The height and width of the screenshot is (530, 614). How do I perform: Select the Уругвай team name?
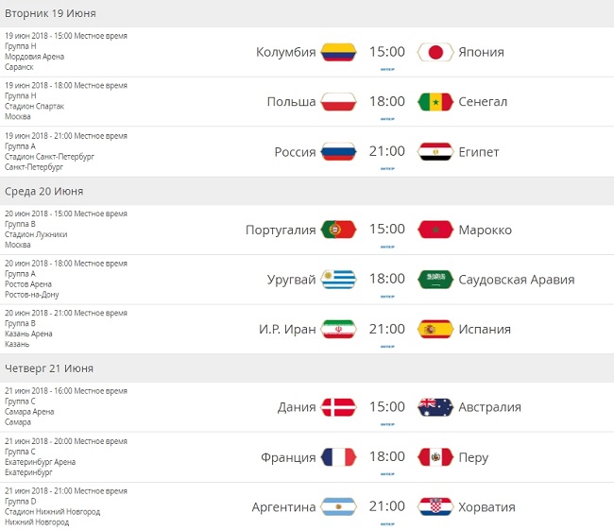[x=291, y=280]
